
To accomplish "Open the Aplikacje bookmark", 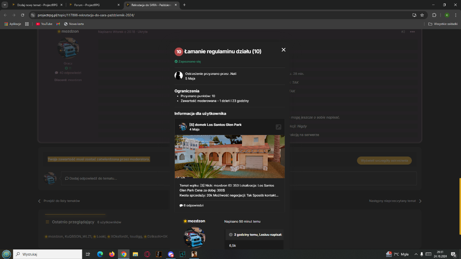I will point(12,24).
